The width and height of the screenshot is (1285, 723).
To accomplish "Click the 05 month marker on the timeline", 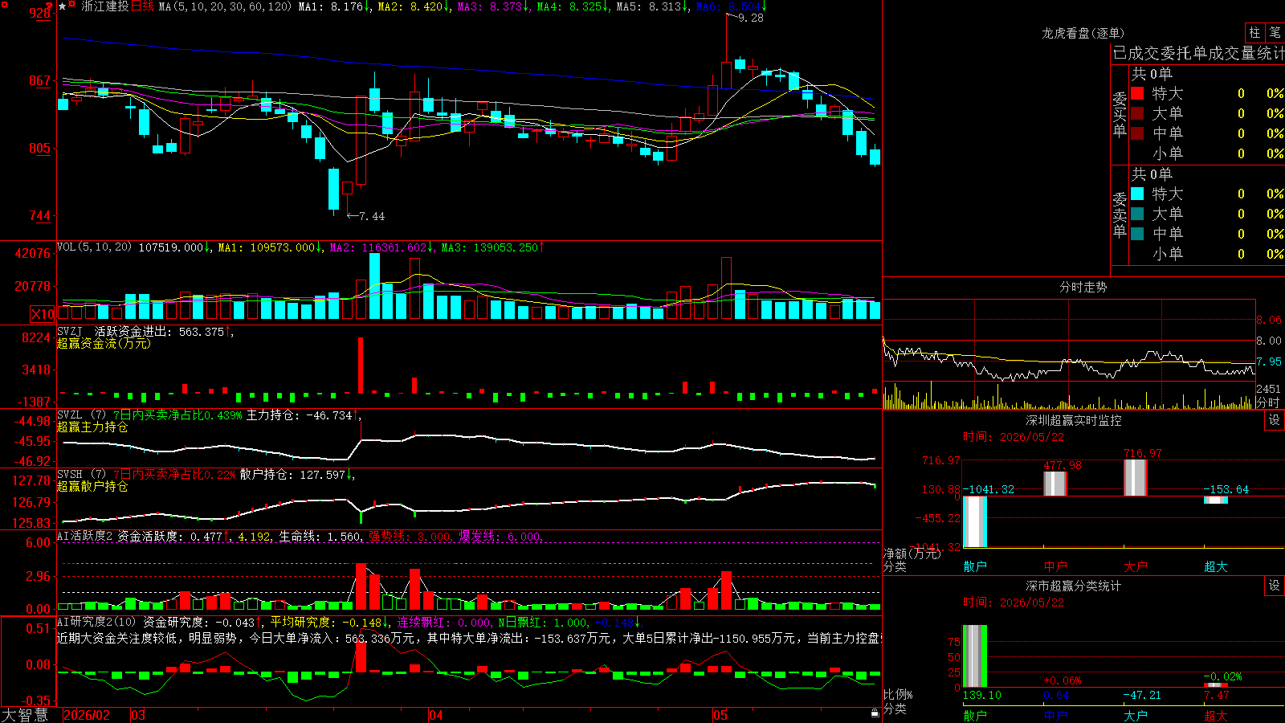I will pyautogui.click(x=720, y=715).
